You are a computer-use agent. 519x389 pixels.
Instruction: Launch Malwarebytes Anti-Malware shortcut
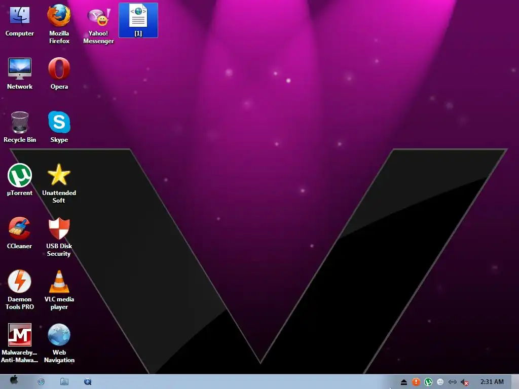pyautogui.click(x=20, y=343)
